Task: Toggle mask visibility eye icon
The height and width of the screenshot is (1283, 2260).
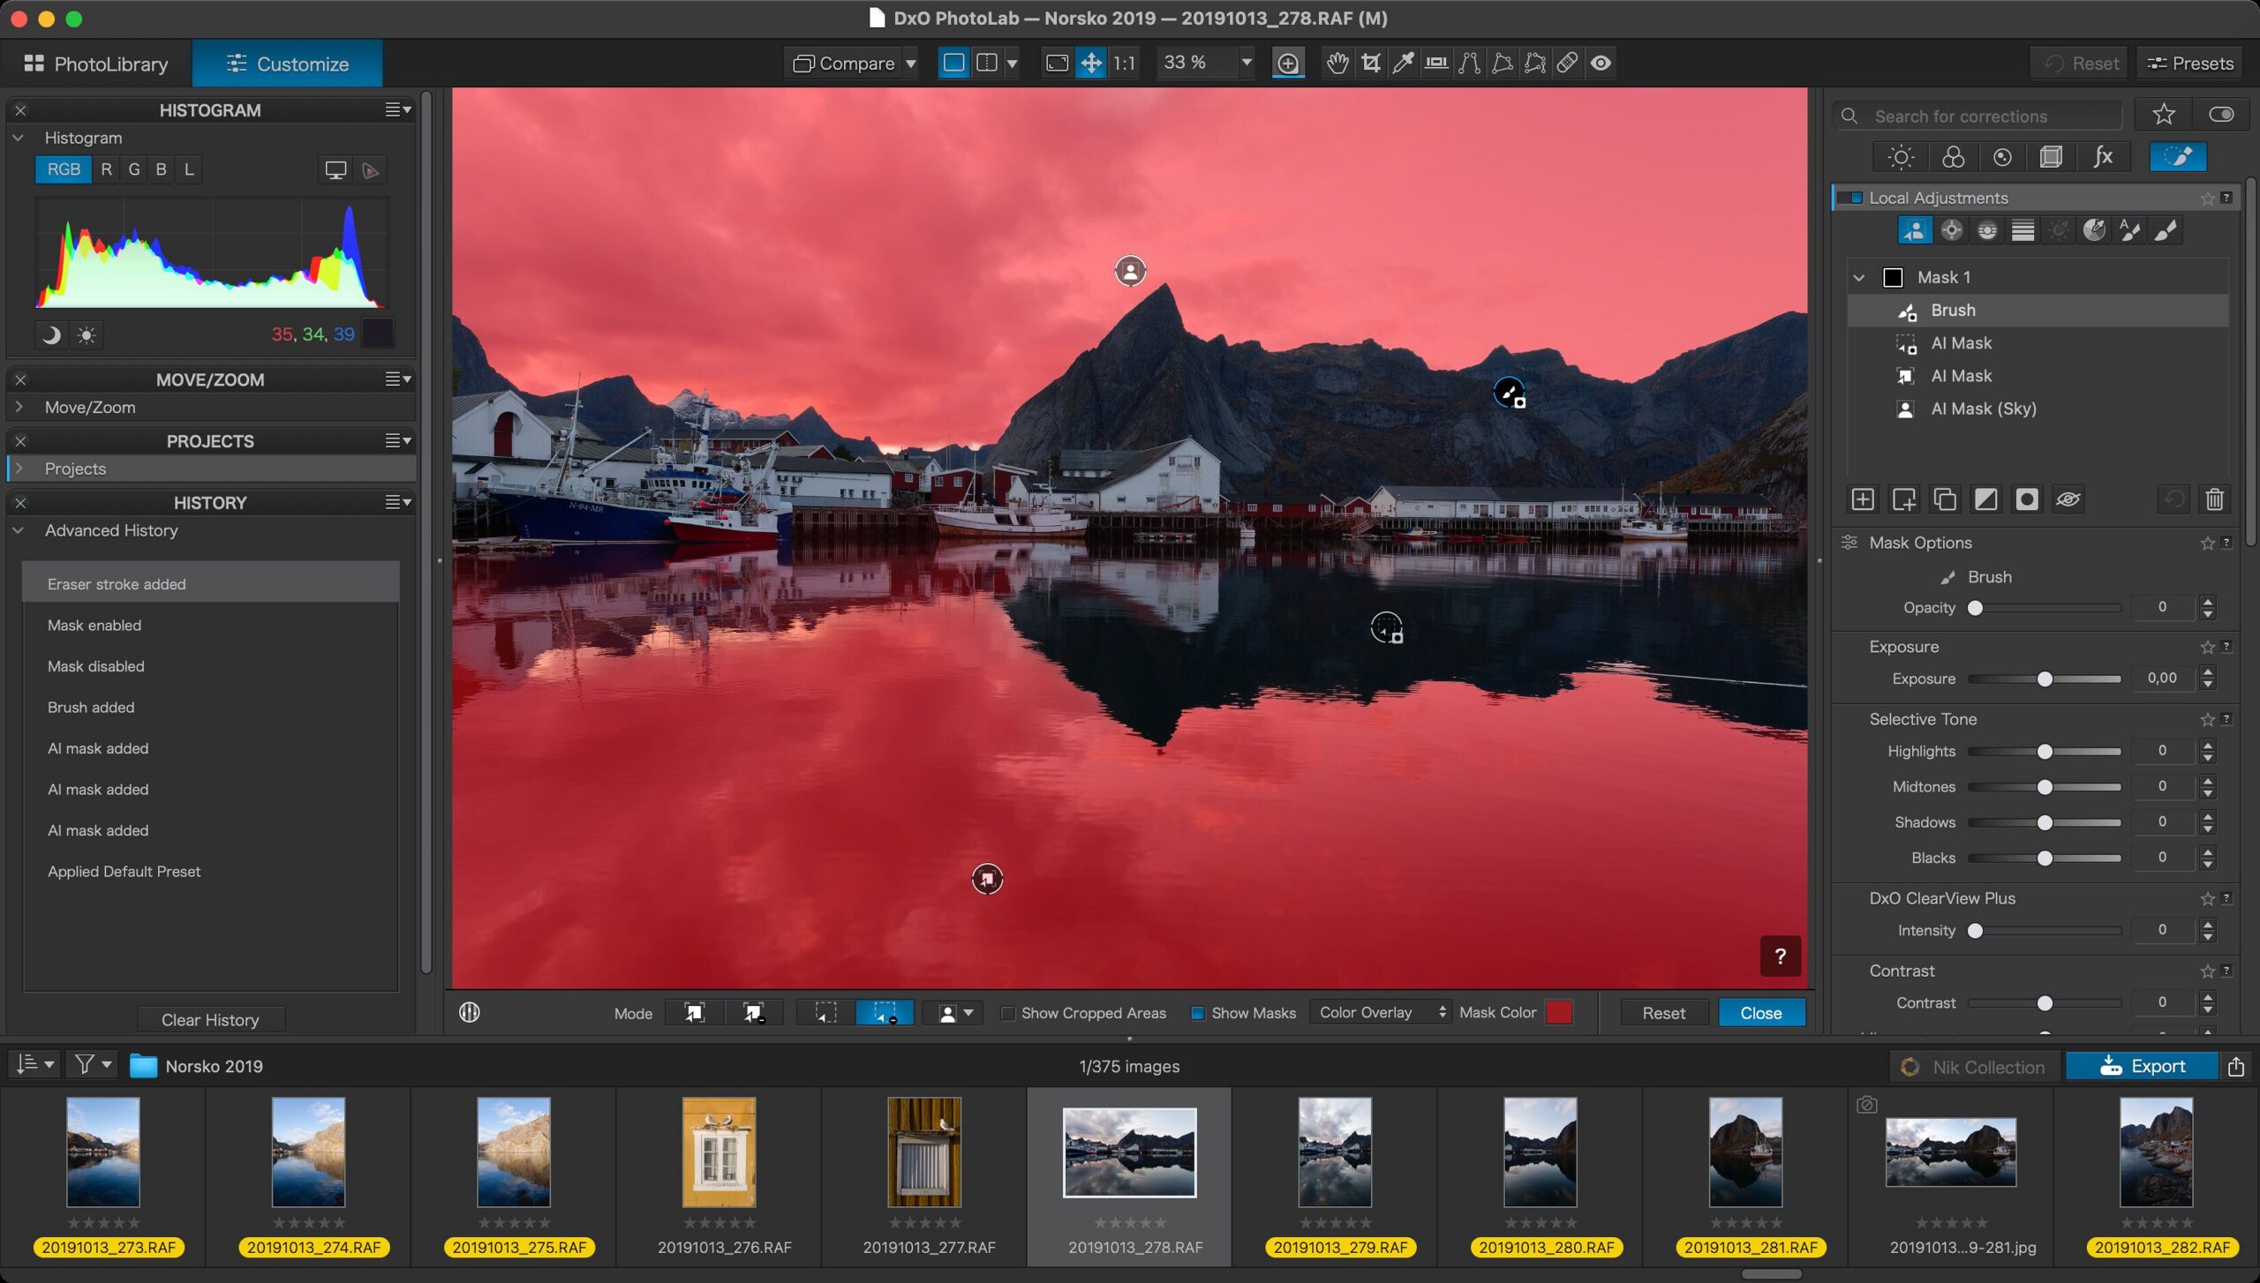Action: click(x=2068, y=499)
